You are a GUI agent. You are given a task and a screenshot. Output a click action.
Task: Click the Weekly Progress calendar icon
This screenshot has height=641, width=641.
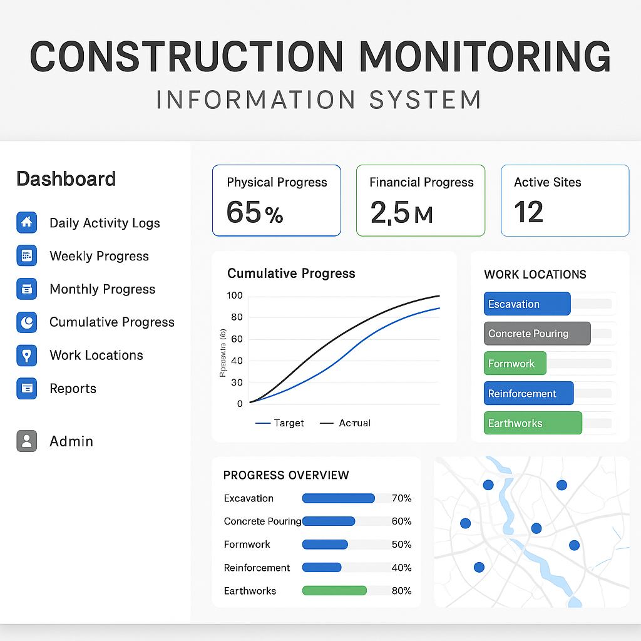click(x=26, y=255)
